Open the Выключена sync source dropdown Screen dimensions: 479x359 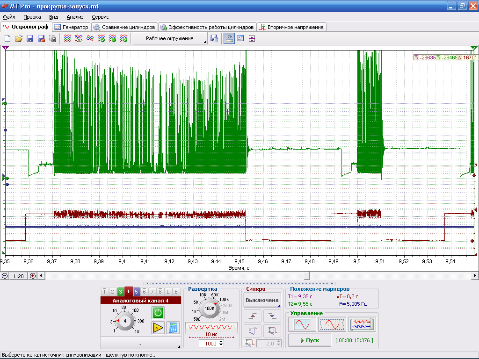[x=262, y=300]
